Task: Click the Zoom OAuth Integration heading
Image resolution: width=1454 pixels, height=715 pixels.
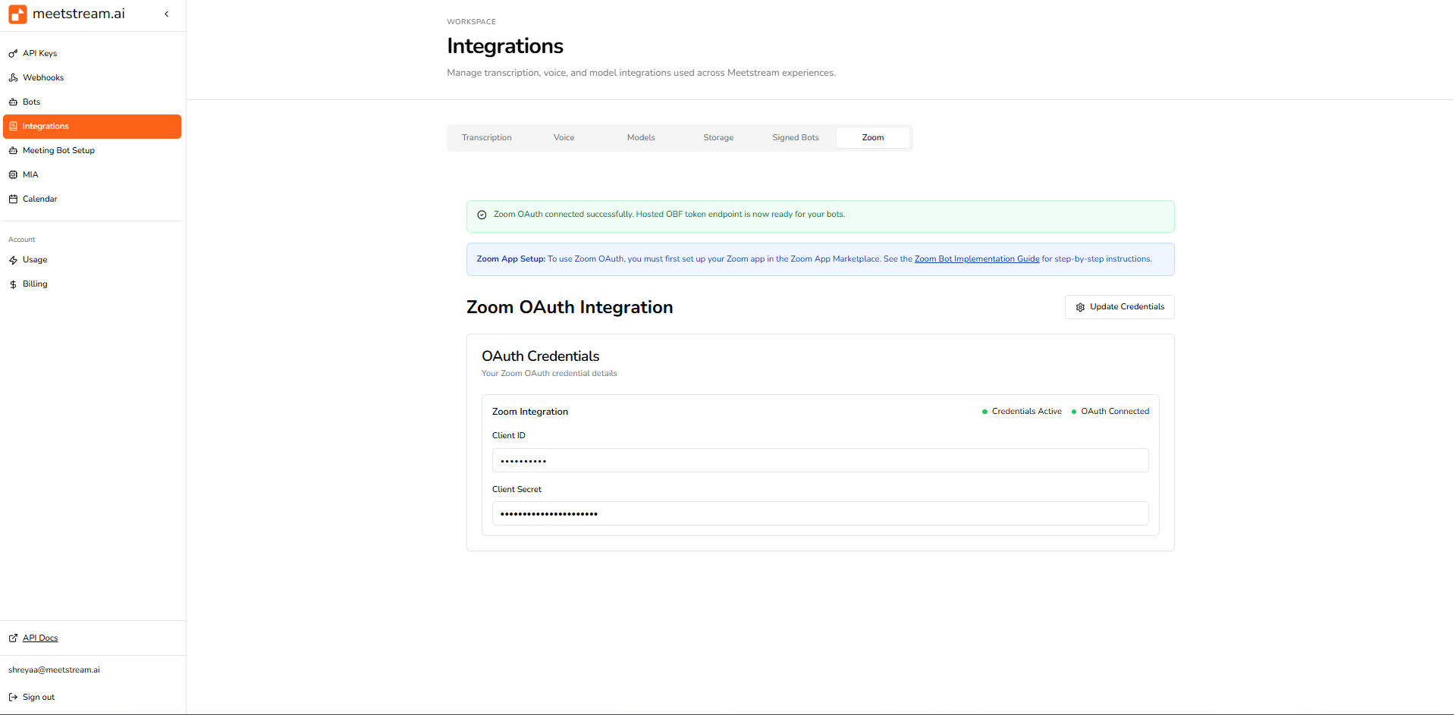Action: pos(570,307)
